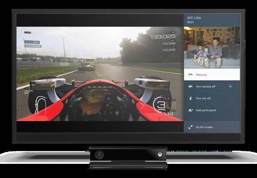Click the Kinect camera lens
257x178 pixels.
pyautogui.click(x=99, y=155)
